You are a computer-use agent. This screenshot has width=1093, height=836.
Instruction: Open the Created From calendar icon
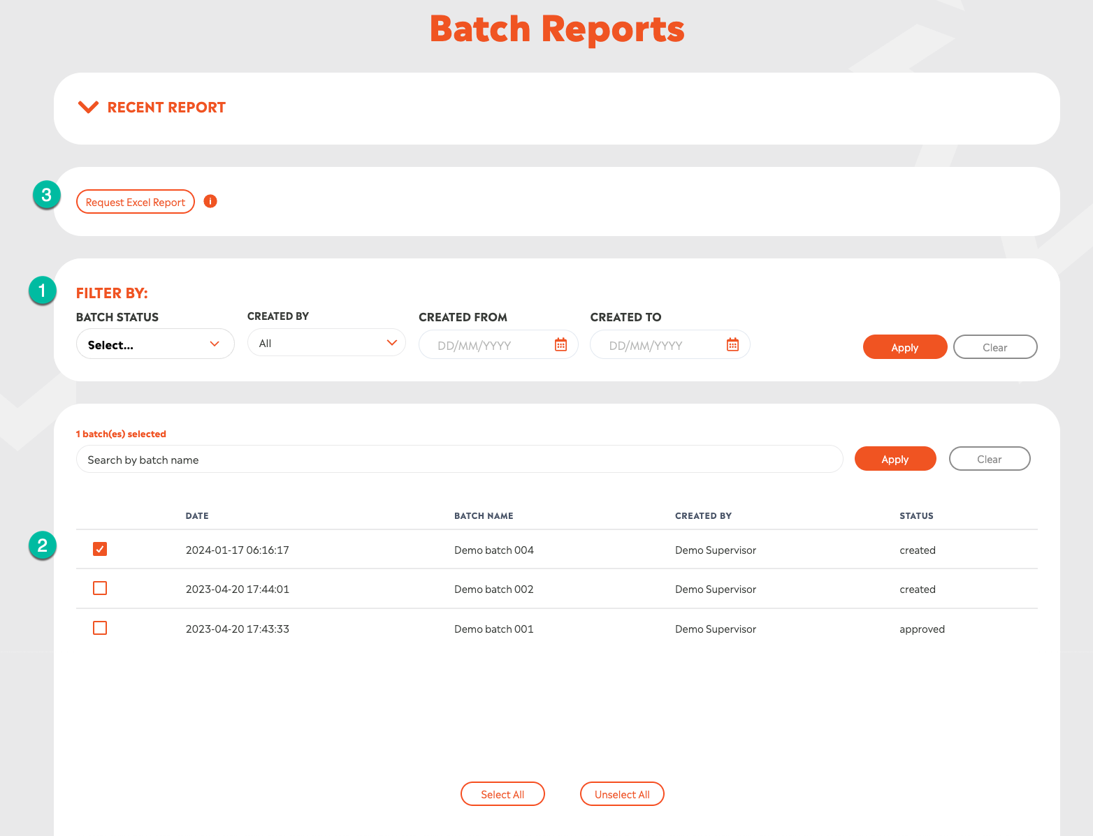coord(560,344)
